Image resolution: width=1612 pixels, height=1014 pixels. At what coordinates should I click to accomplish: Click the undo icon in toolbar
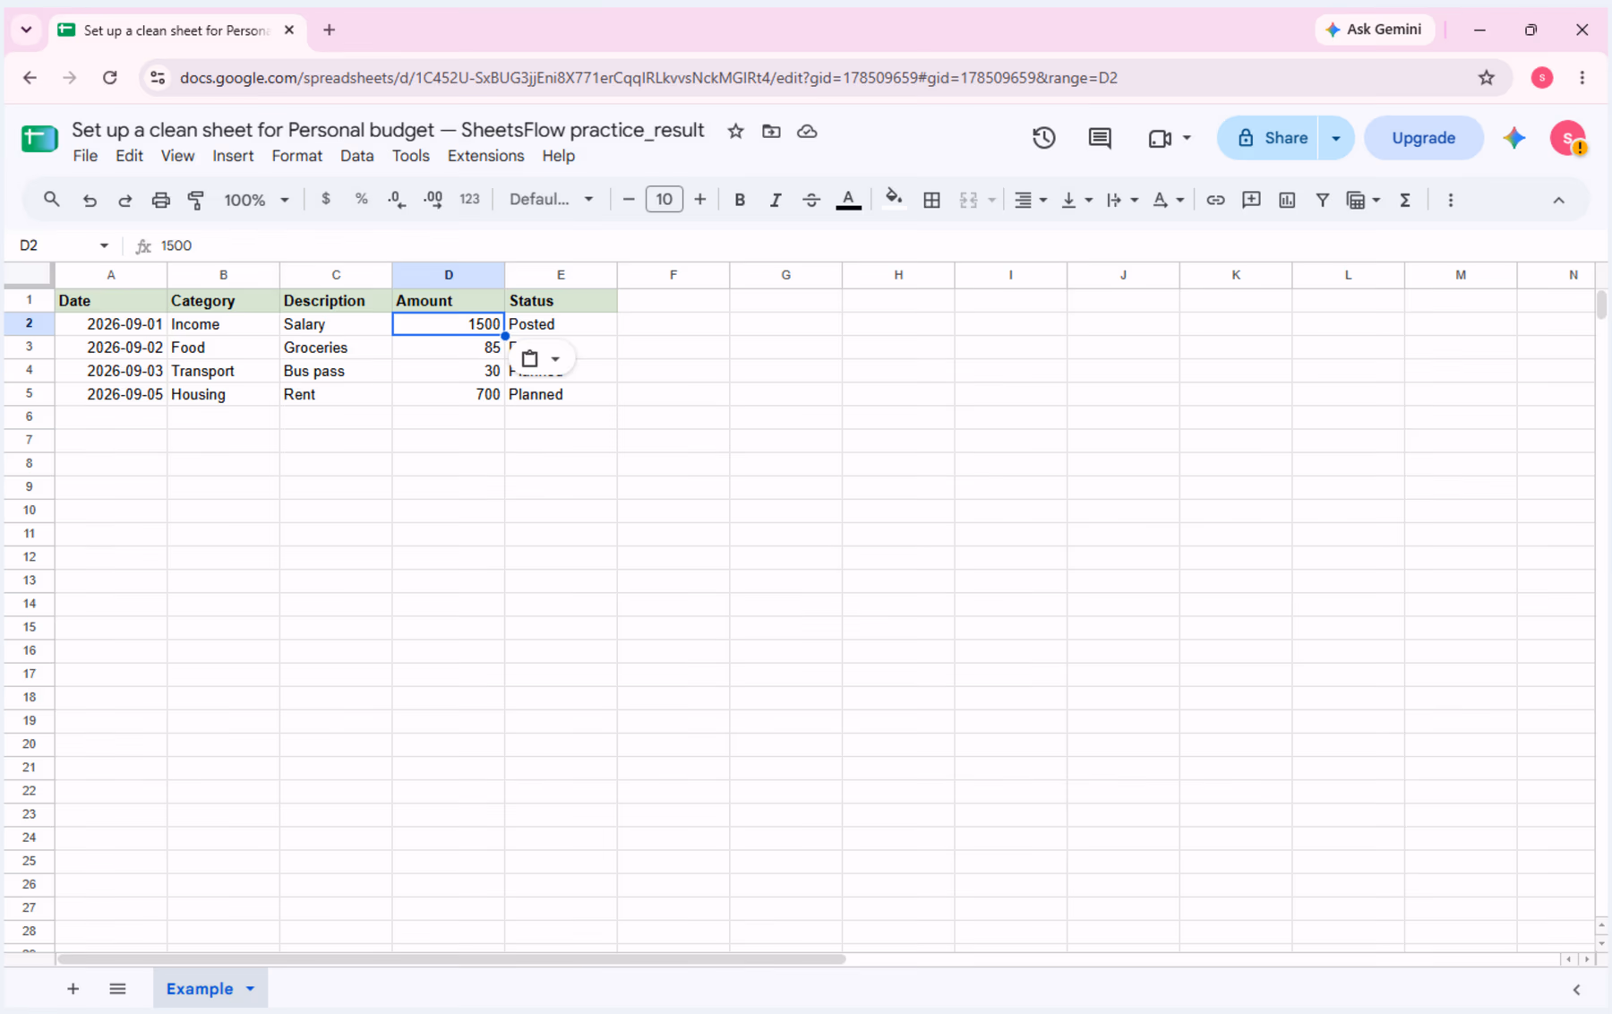(90, 200)
